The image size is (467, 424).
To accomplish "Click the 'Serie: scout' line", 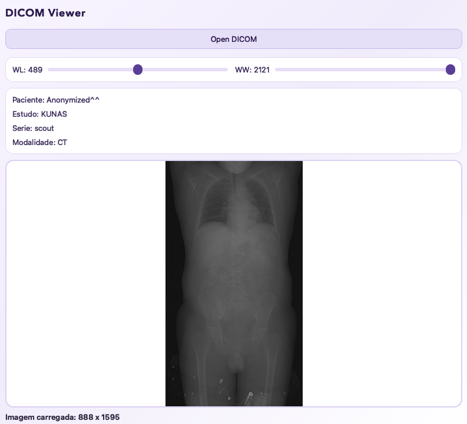I will pos(33,128).
